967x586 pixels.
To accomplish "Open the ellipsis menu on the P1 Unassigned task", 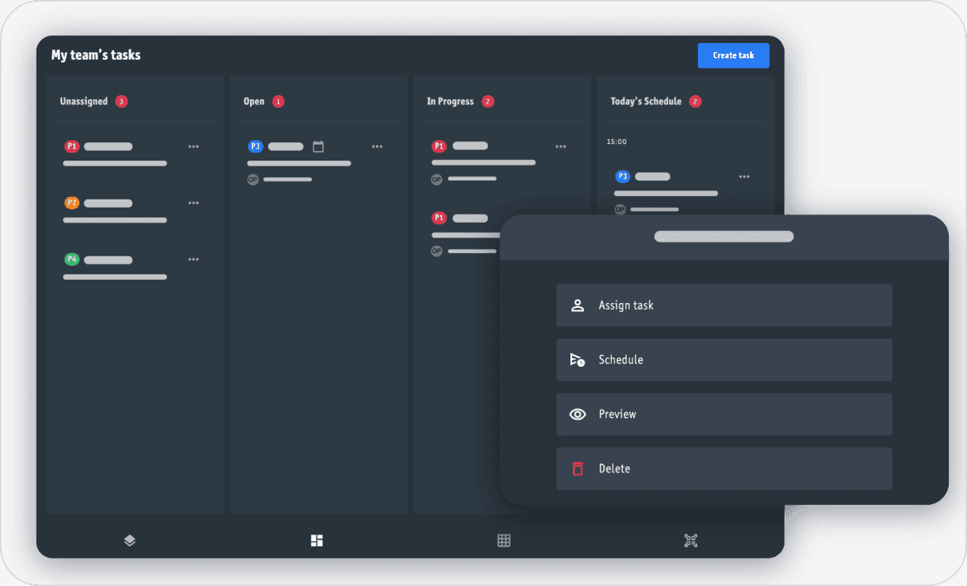I will [193, 146].
